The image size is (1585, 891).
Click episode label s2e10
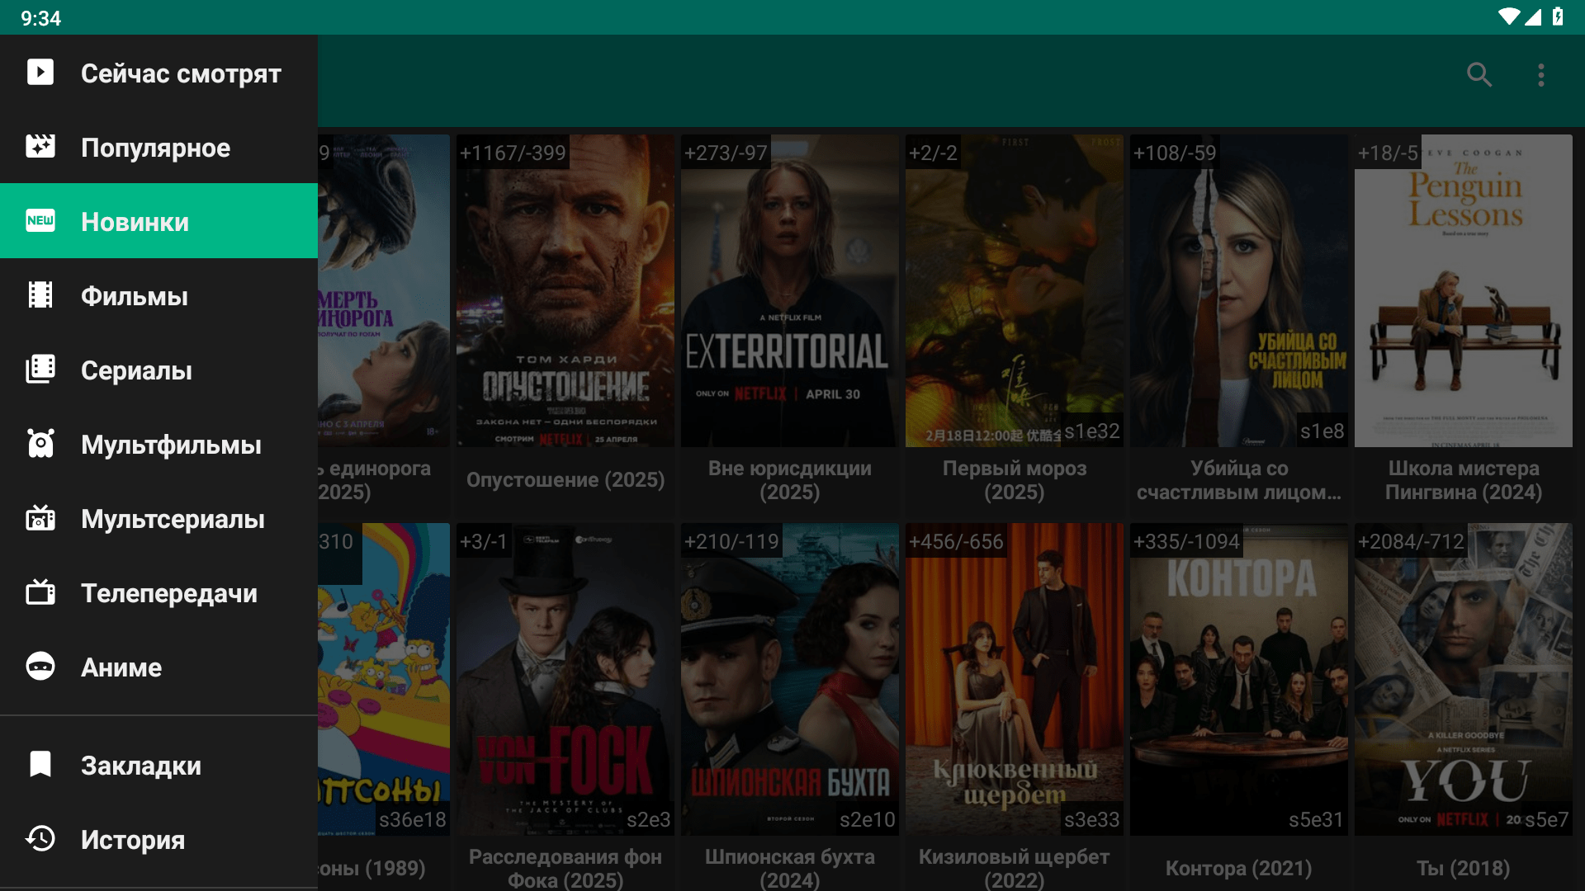[868, 819]
